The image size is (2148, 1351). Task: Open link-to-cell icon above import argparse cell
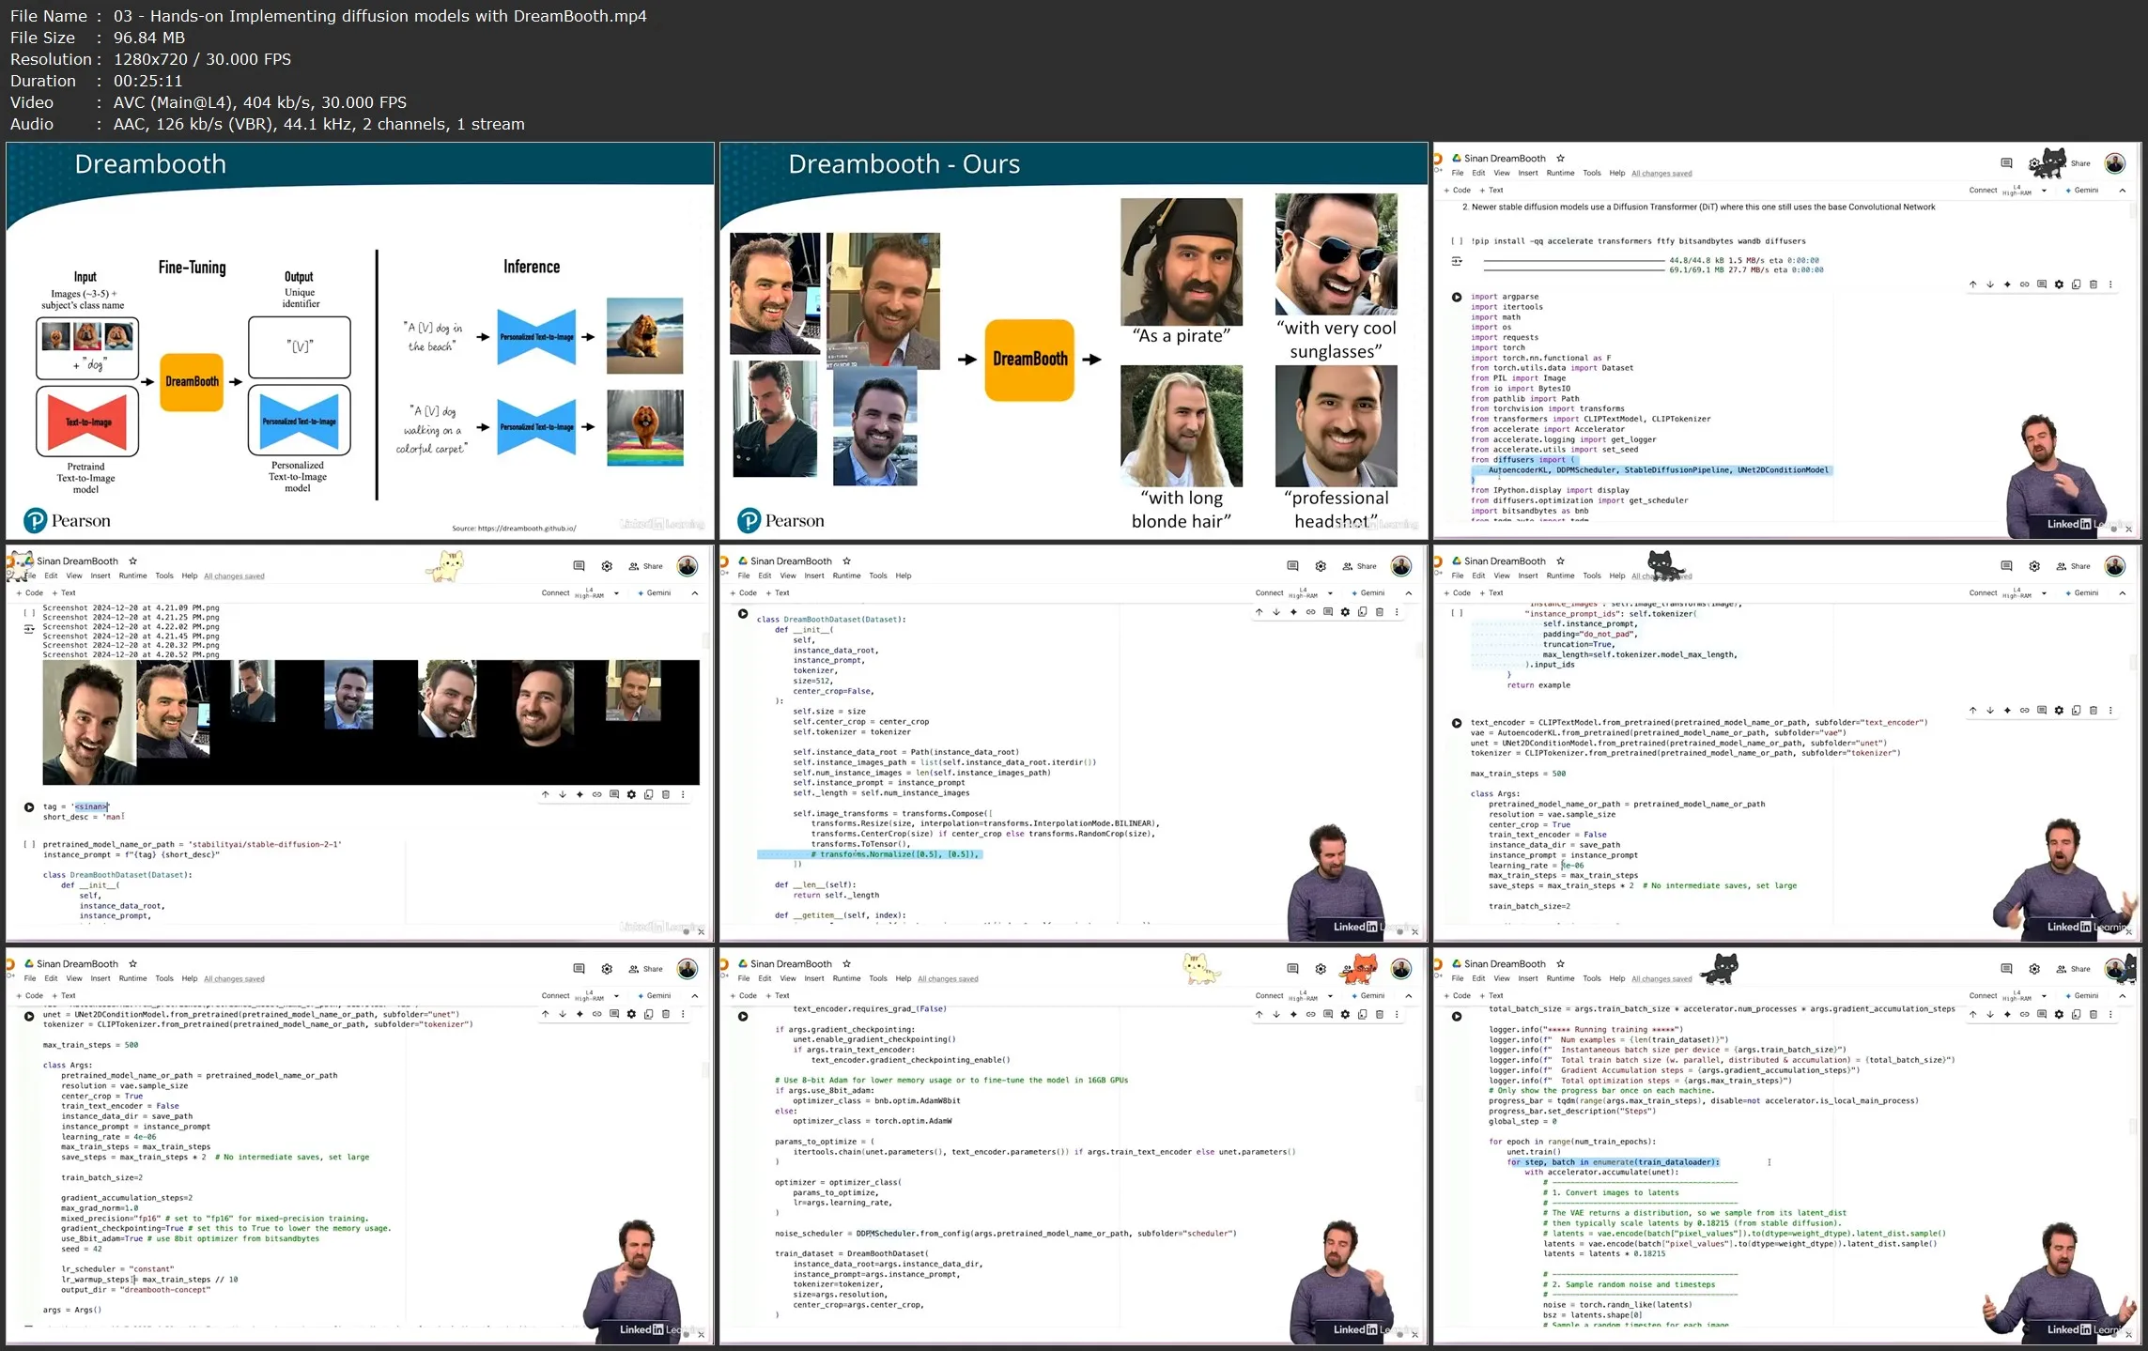click(x=2024, y=284)
